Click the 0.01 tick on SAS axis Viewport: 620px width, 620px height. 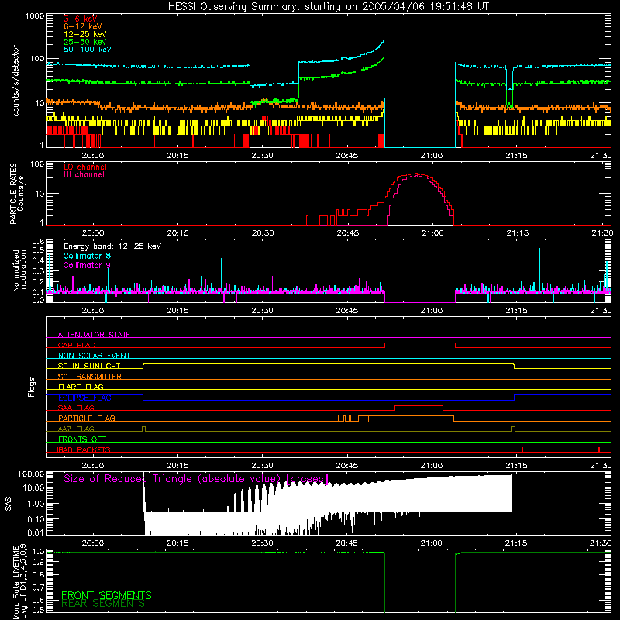pyautogui.click(x=36, y=532)
